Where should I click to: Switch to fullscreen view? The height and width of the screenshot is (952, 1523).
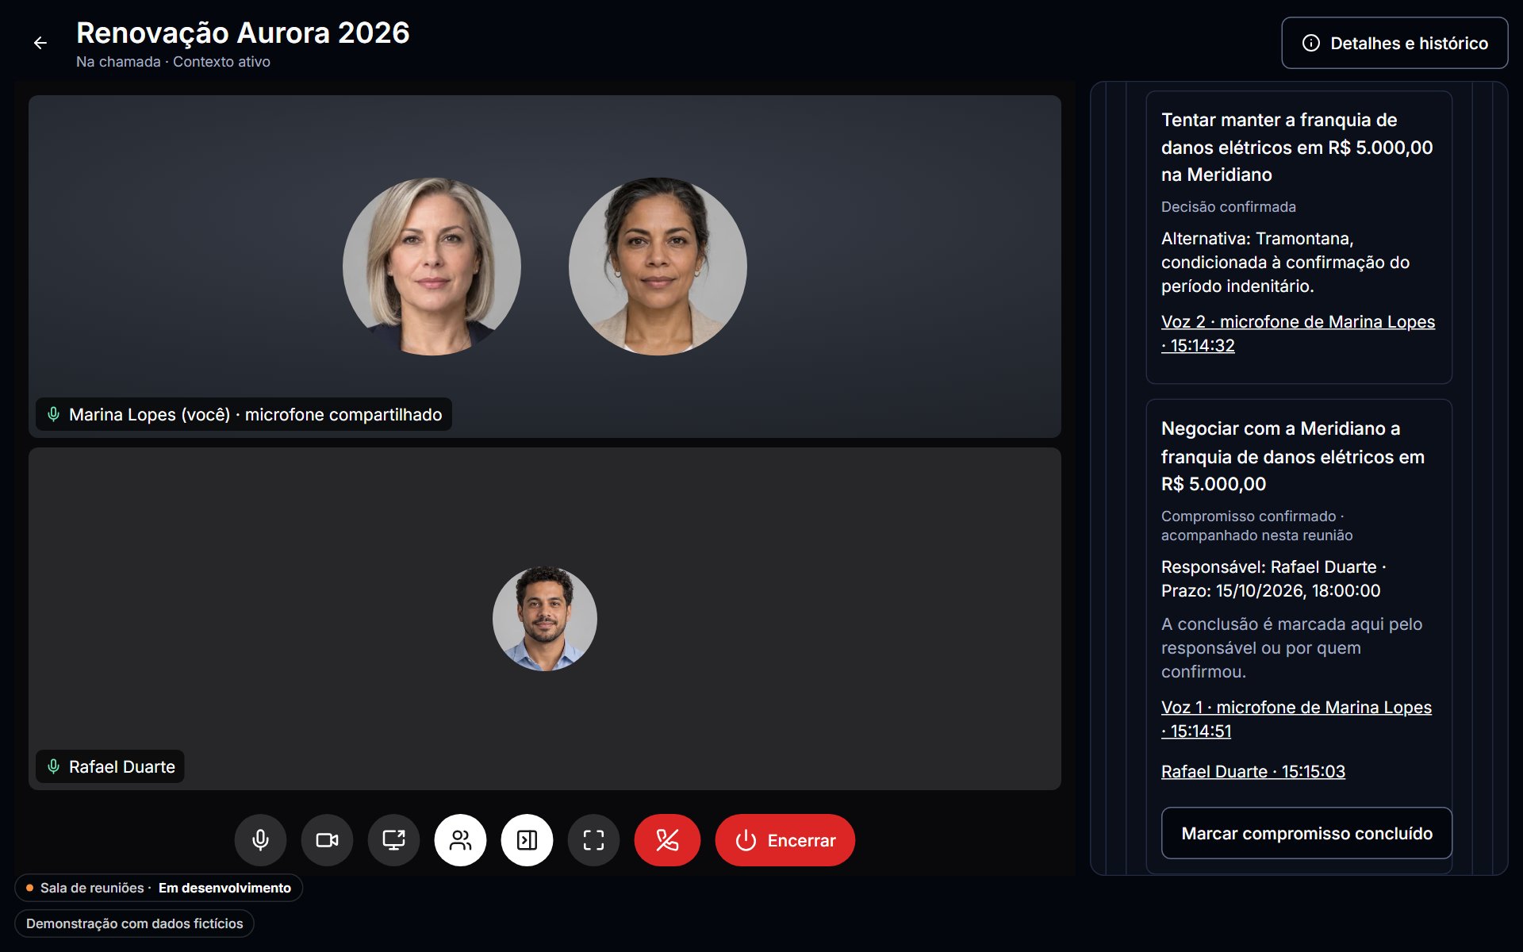click(x=593, y=840)
